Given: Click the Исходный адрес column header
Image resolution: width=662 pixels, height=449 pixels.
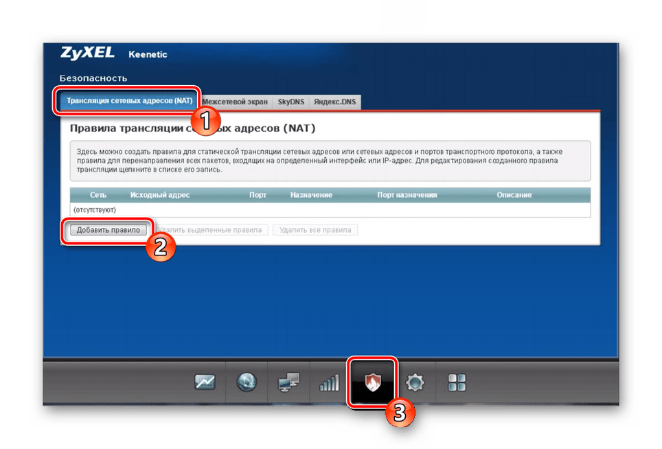Looking at the screenshot, I should click(160, 195).
